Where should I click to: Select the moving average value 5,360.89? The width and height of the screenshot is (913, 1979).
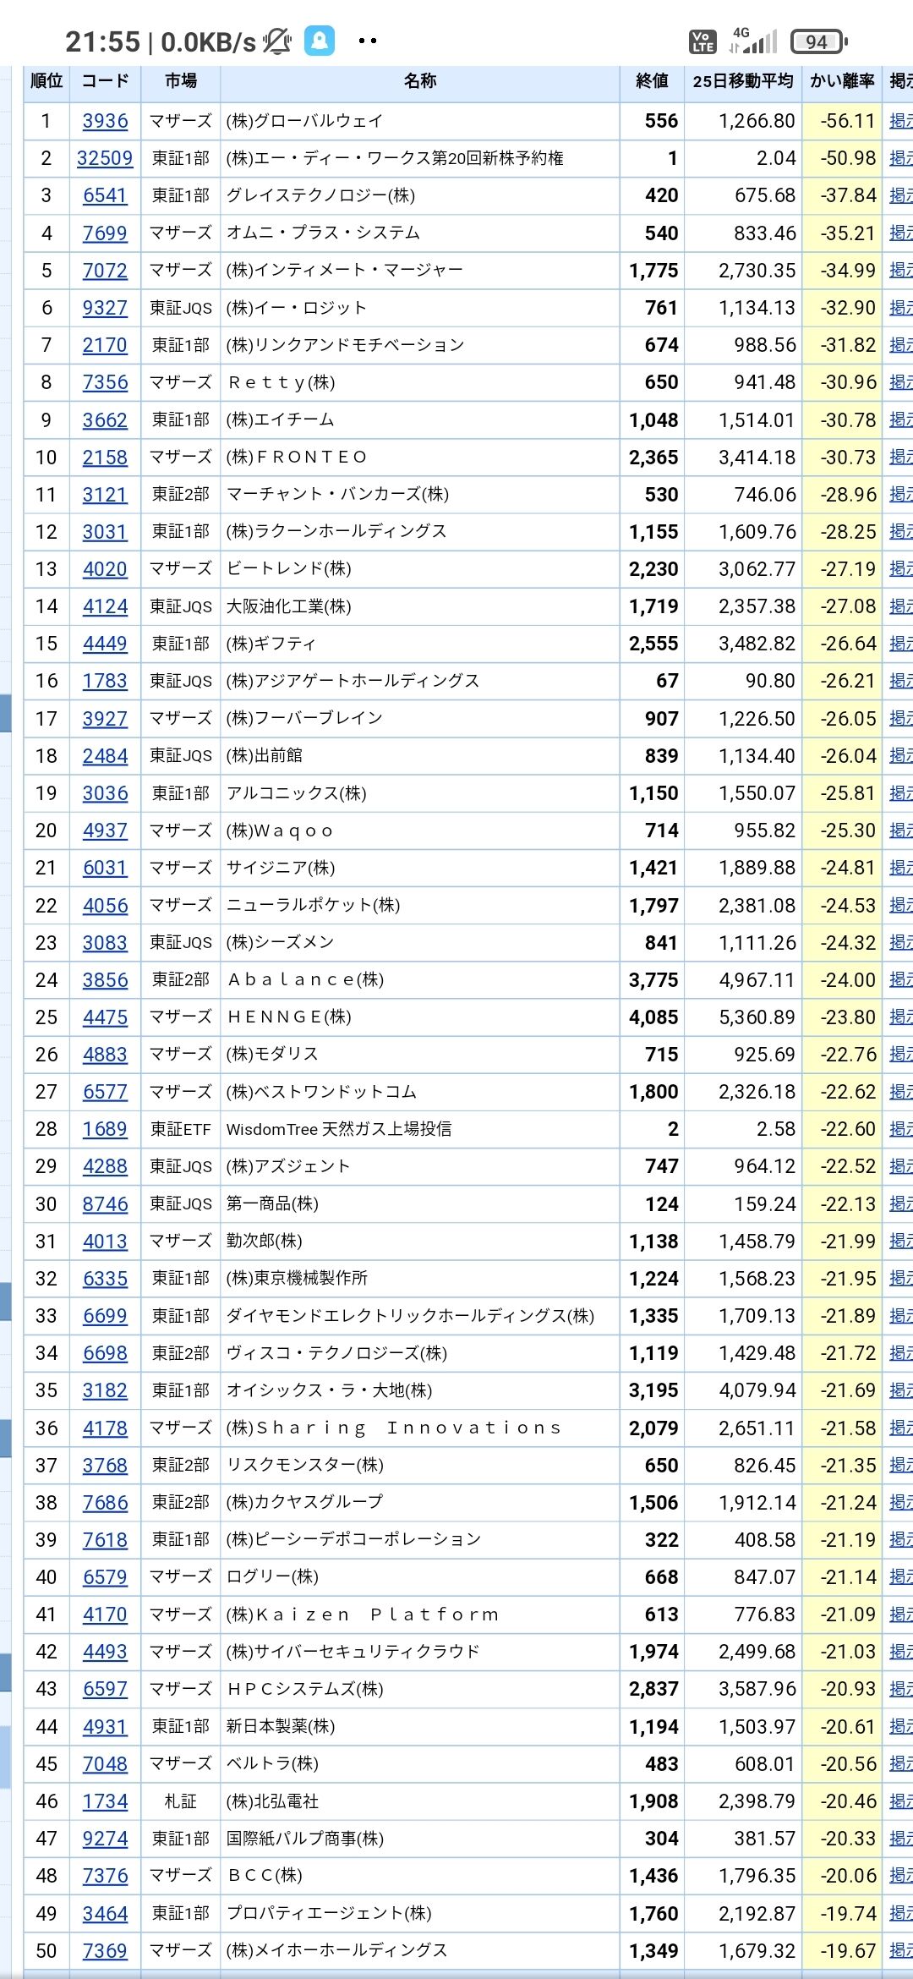(x=757, y=1017)
